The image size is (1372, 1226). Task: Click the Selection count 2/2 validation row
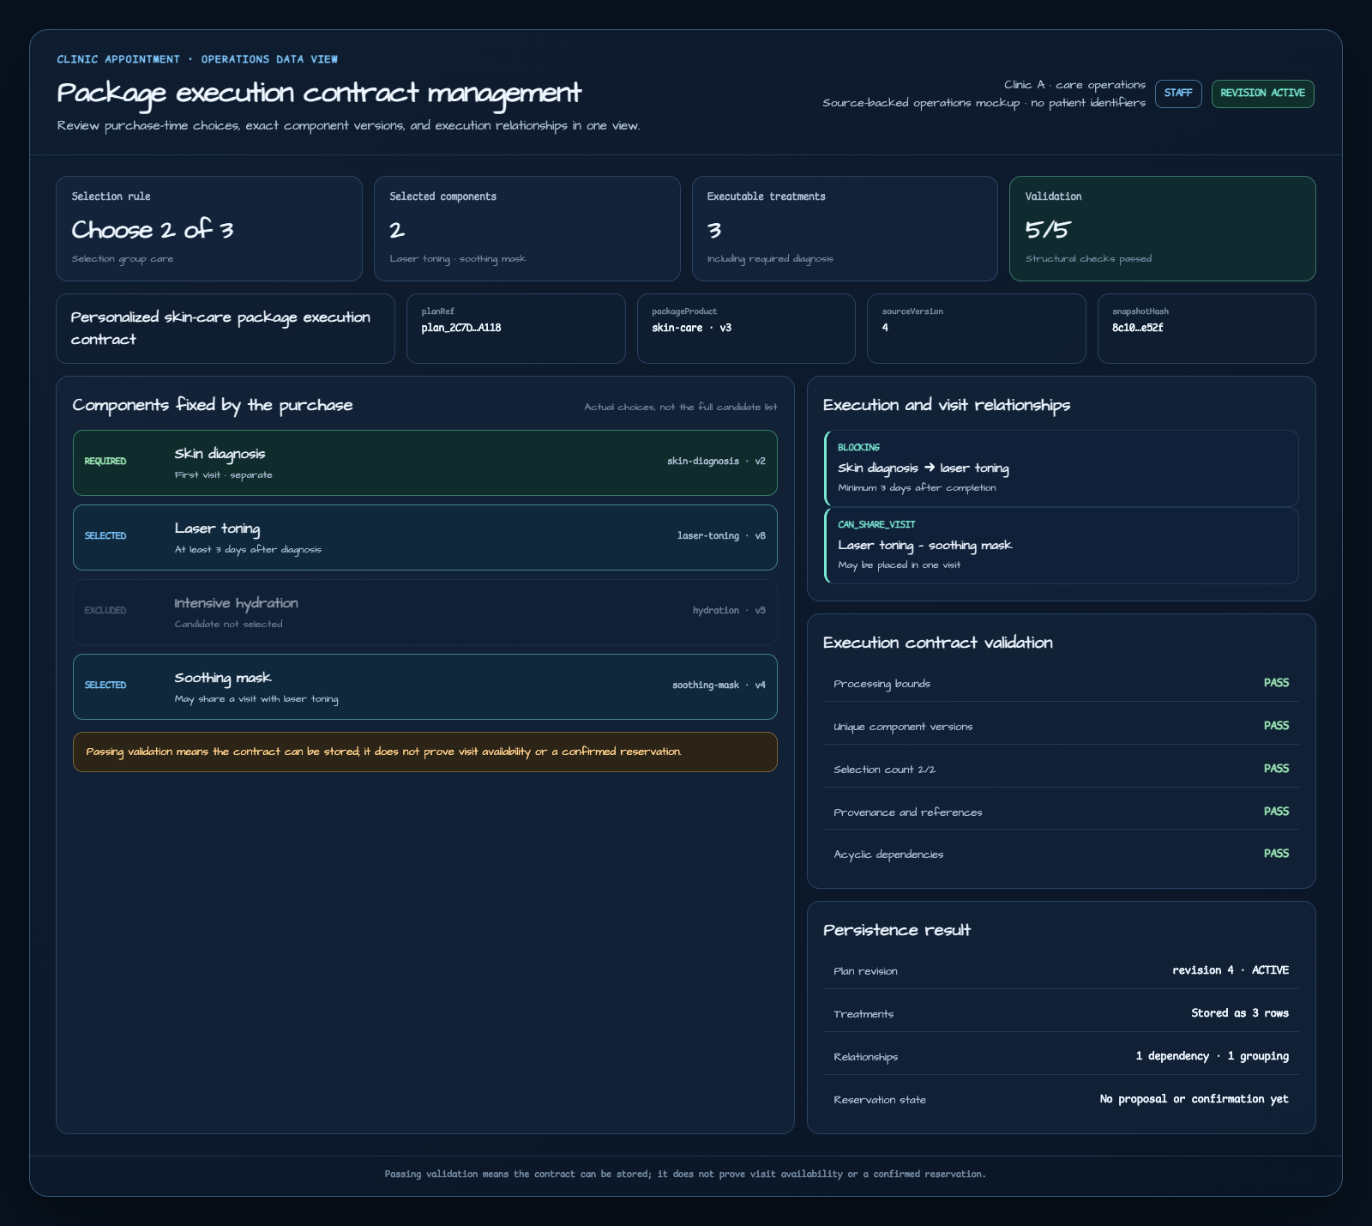(1062, 769)
